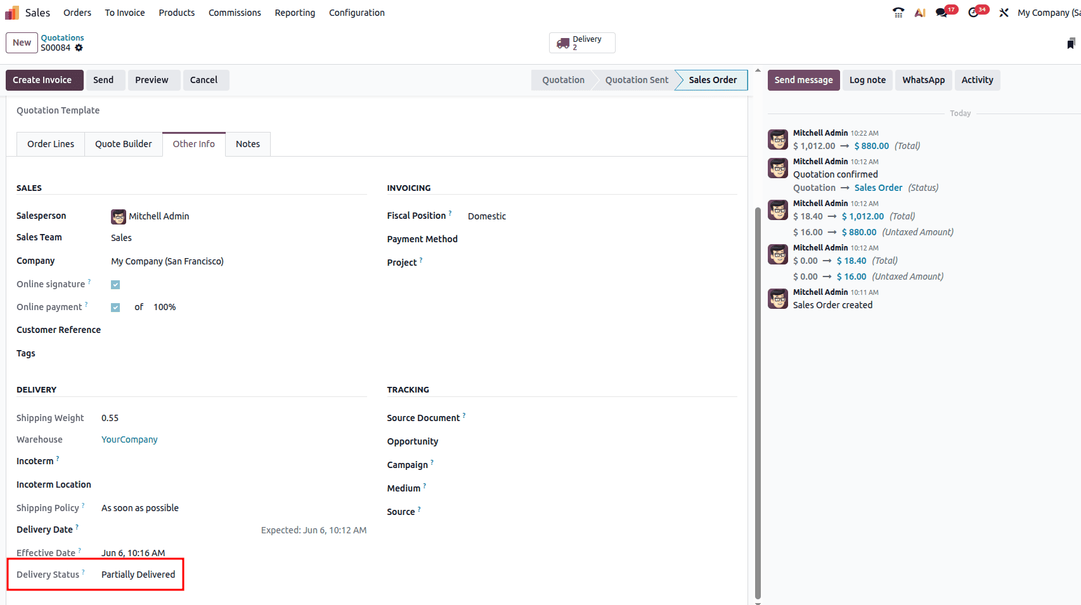The width and height of the screenshot is (1081, 605).
Task: Click the Create Invoice button
Action: (x=44, y=80)
